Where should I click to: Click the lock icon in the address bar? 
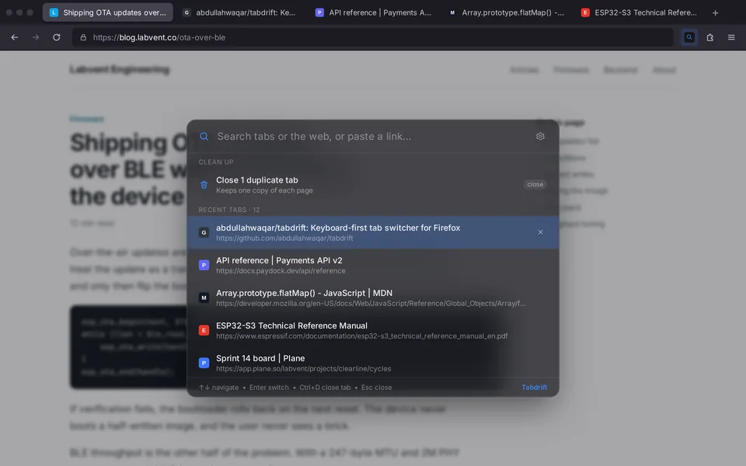(83, 37)
